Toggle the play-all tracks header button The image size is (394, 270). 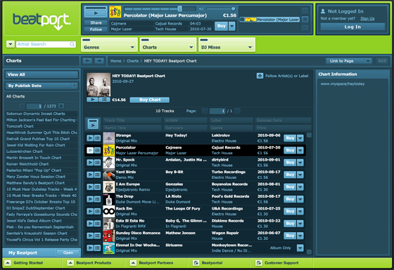coord(93,124)
